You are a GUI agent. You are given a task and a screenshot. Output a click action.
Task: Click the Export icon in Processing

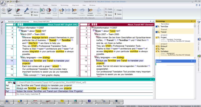coord(49,11)
